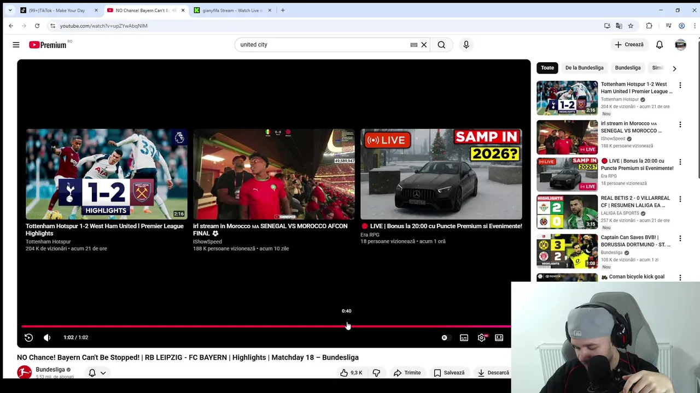This screenshot has height=393, width=700.
Task: Reload the page in the browser
Action: point(37,26)
